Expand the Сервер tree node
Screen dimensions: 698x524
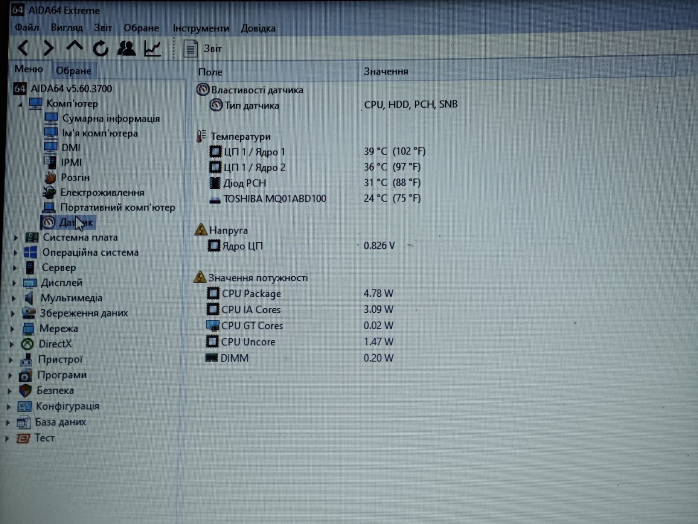coord(15,268)
